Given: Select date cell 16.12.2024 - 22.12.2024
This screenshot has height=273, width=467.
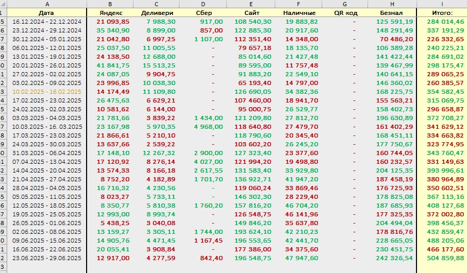Looking at the screenshot, I should [x=47, y=22].
